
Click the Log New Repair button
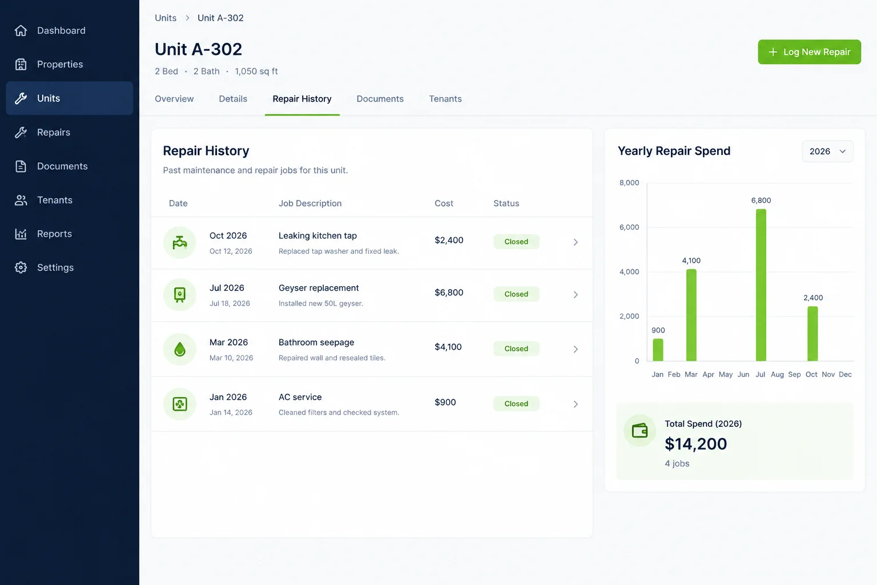point(809,52)
